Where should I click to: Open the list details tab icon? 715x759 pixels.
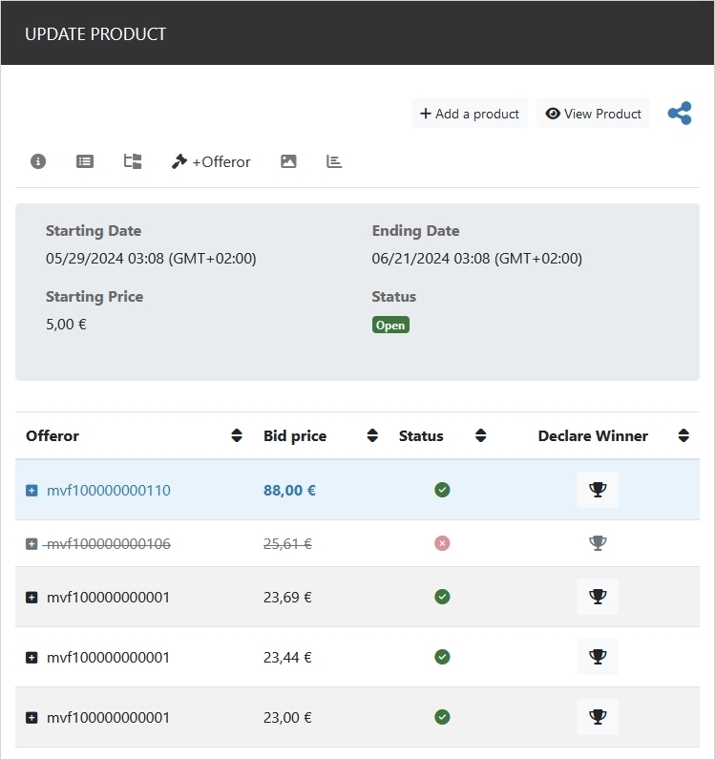point(85,161)
